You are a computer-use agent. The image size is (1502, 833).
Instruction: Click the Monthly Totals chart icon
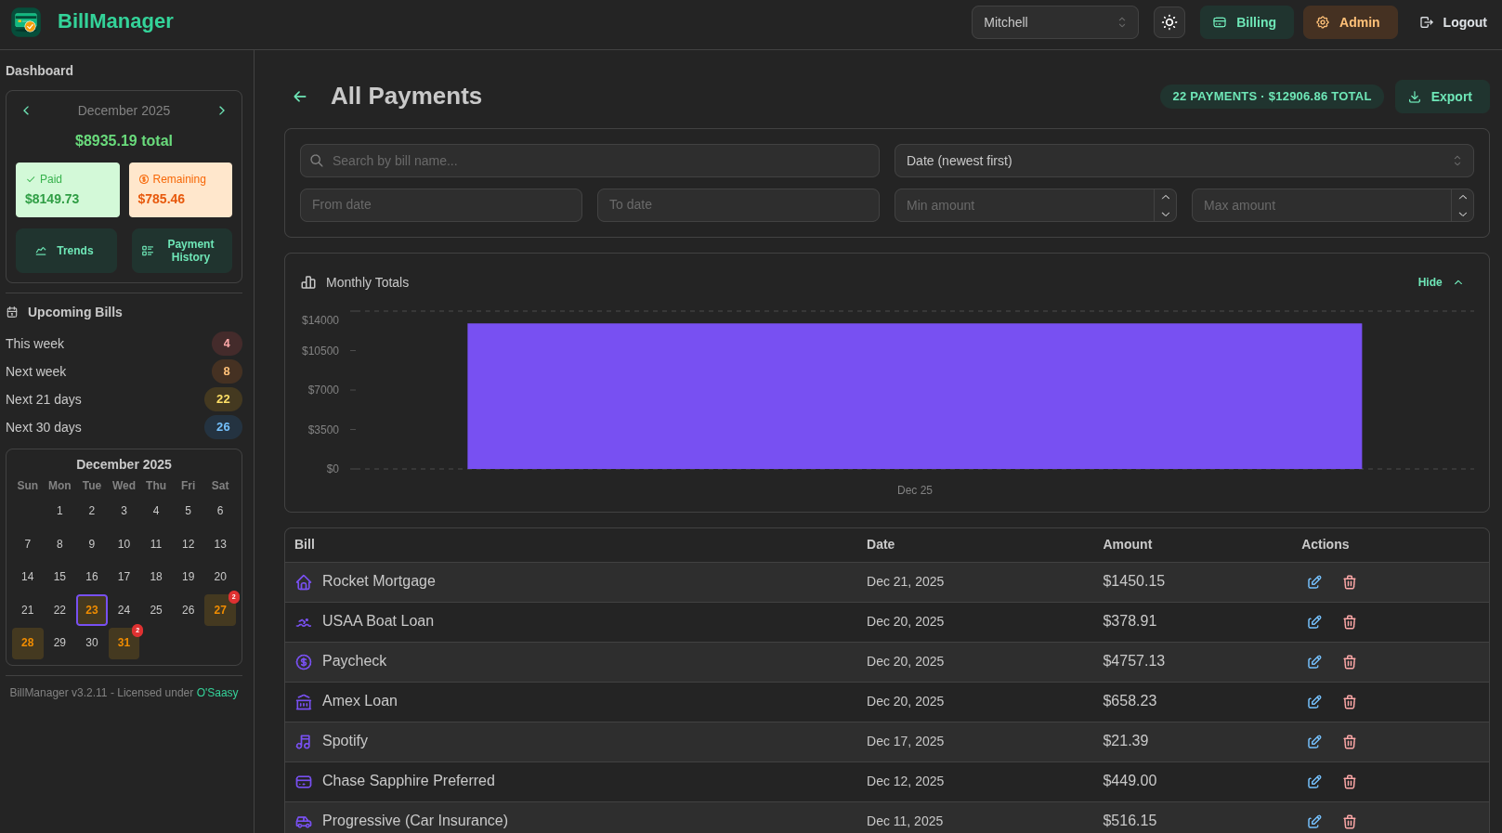click(308, 282)
